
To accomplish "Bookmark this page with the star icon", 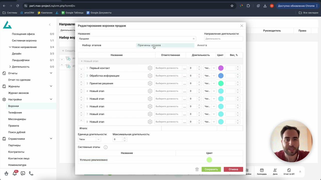I will (232, 6).
